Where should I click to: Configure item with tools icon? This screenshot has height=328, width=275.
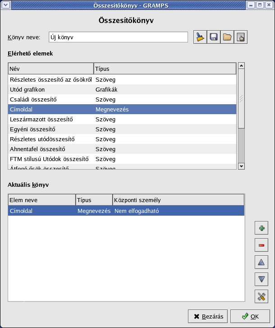[x=261, y=296]
